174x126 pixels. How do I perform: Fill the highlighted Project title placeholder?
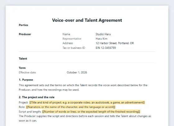pos(87,103)
